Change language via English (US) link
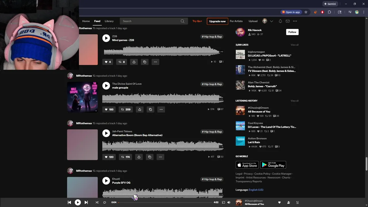Viewport: 368px width, 207px height. (256, 190)
